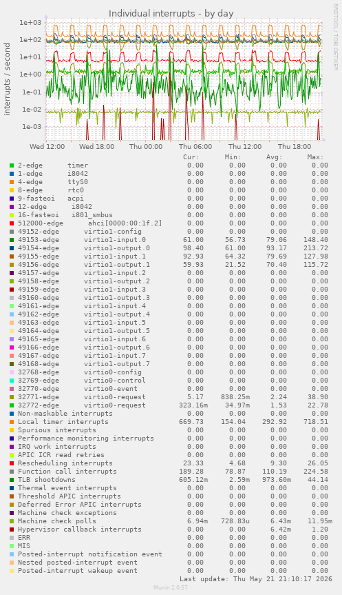Click the green swatch for TLB shootdowns
The width and height of the screenshot is (342, 595).
click(x=12, y=480)
